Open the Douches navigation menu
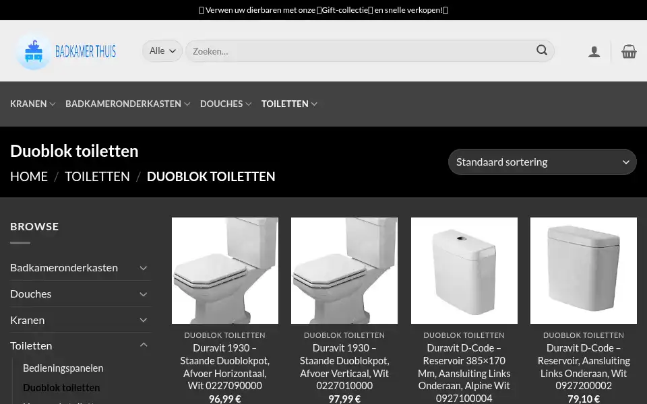This screenshot has width=647, height=404. pyautogui.click(x=226, y=104)
